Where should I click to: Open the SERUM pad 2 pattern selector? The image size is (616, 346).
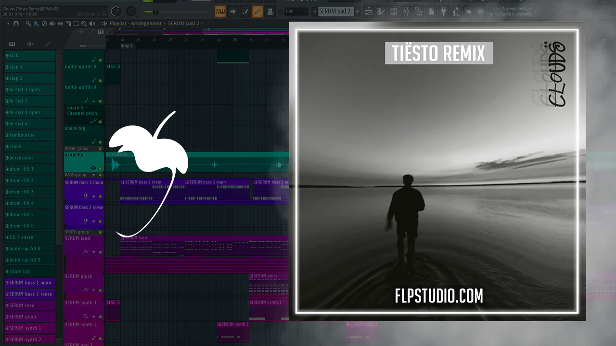(336, 11)
